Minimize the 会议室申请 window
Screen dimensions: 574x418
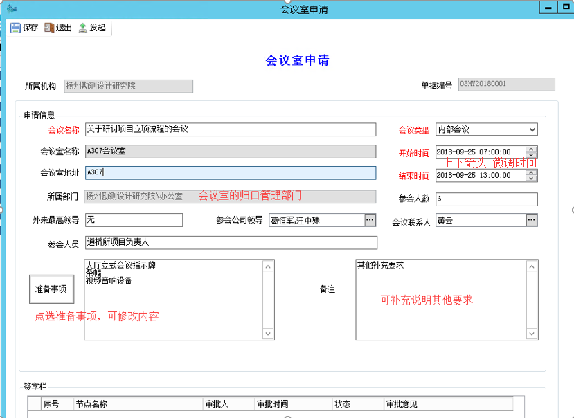click(548, 8)
